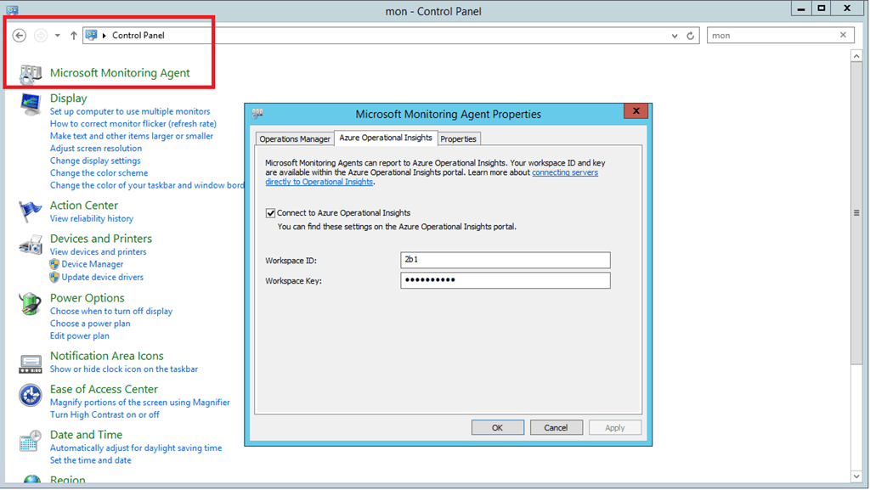
Task: Expand the address bar history dropdown
Action: point(674,36)
